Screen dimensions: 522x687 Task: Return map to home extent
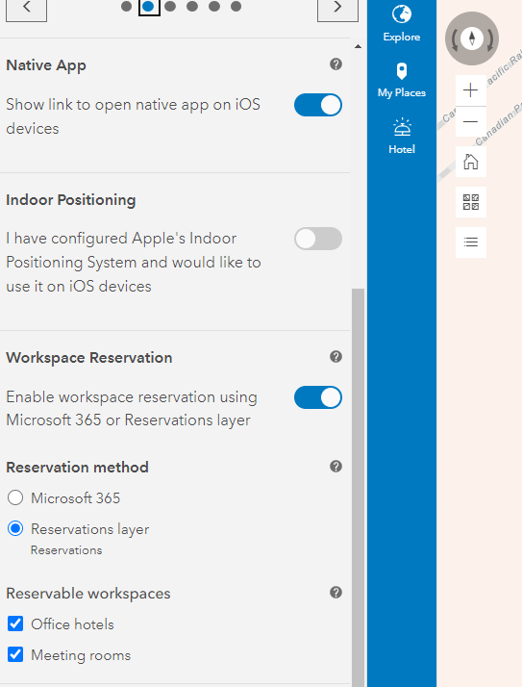pos(471,162)
